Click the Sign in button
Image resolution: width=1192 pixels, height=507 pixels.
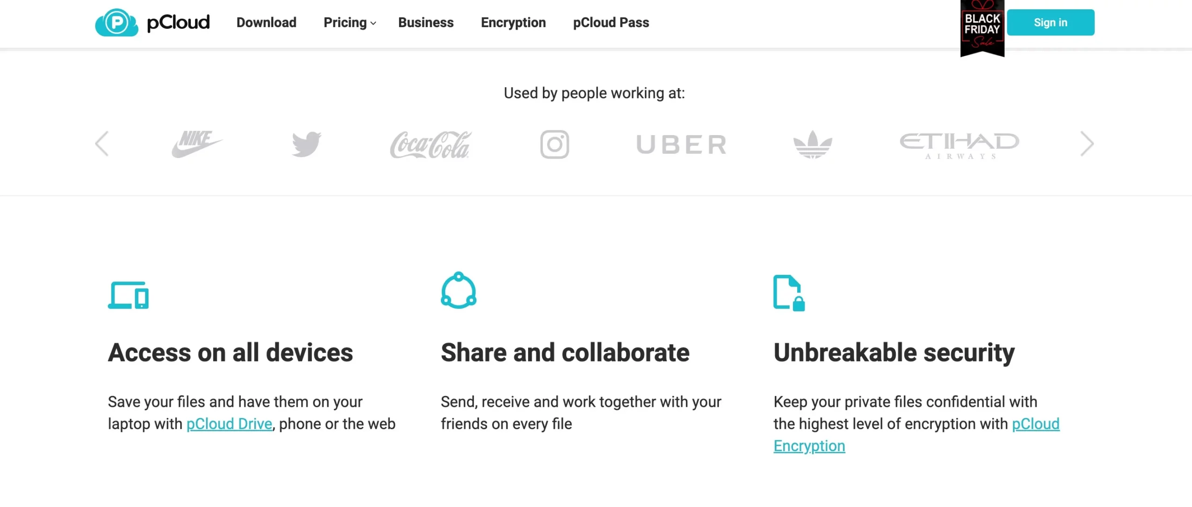[1050, 22]
